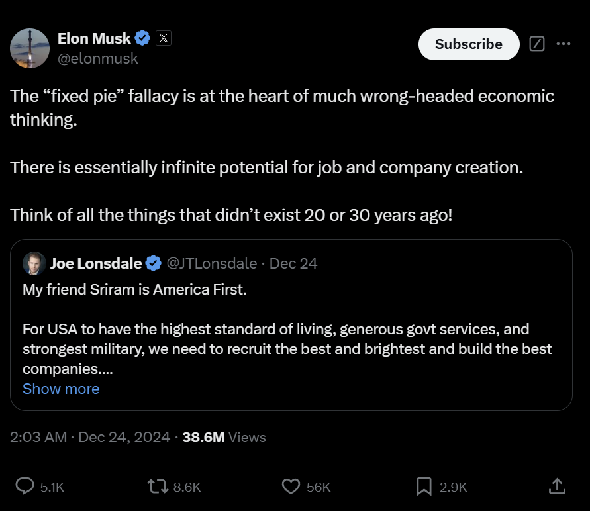Open Elon Musk's profile picture
590x511 pixels.
pyautogui.click(x=30, y=48)
